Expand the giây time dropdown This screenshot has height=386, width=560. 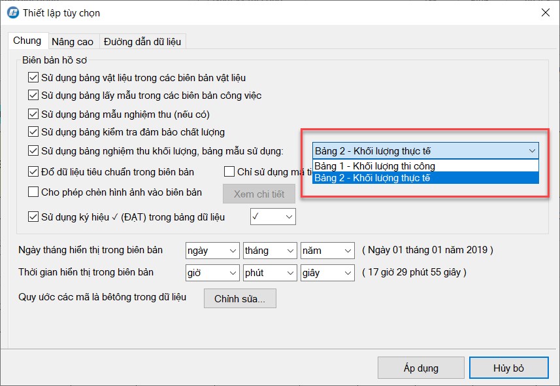coord(327,273)
